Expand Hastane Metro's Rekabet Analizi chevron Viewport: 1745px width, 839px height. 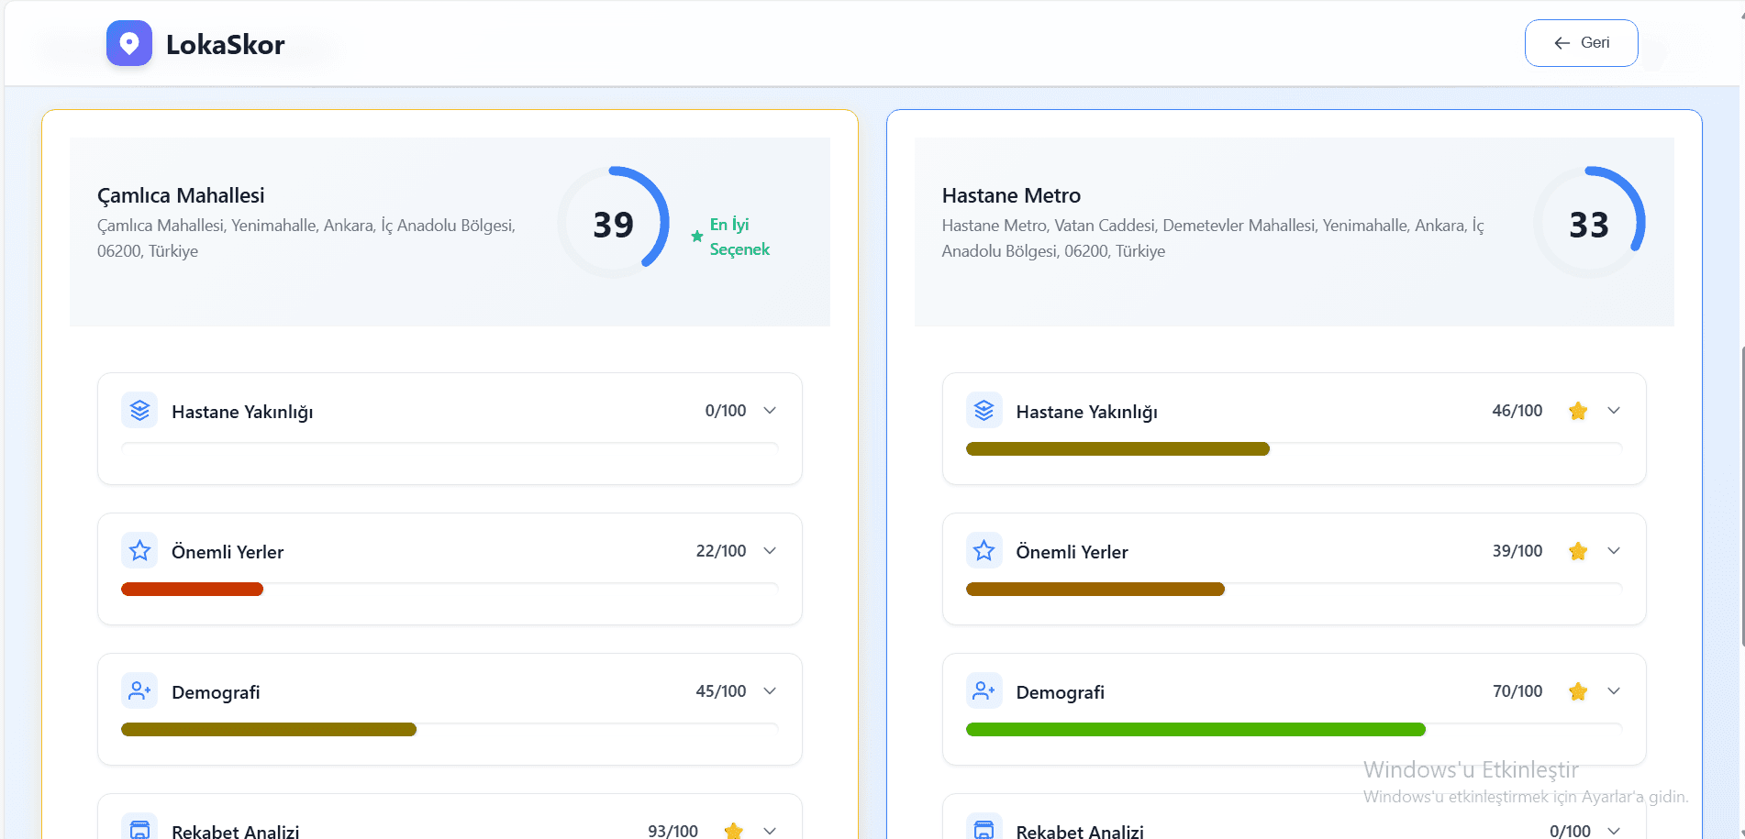[1614, 831]
